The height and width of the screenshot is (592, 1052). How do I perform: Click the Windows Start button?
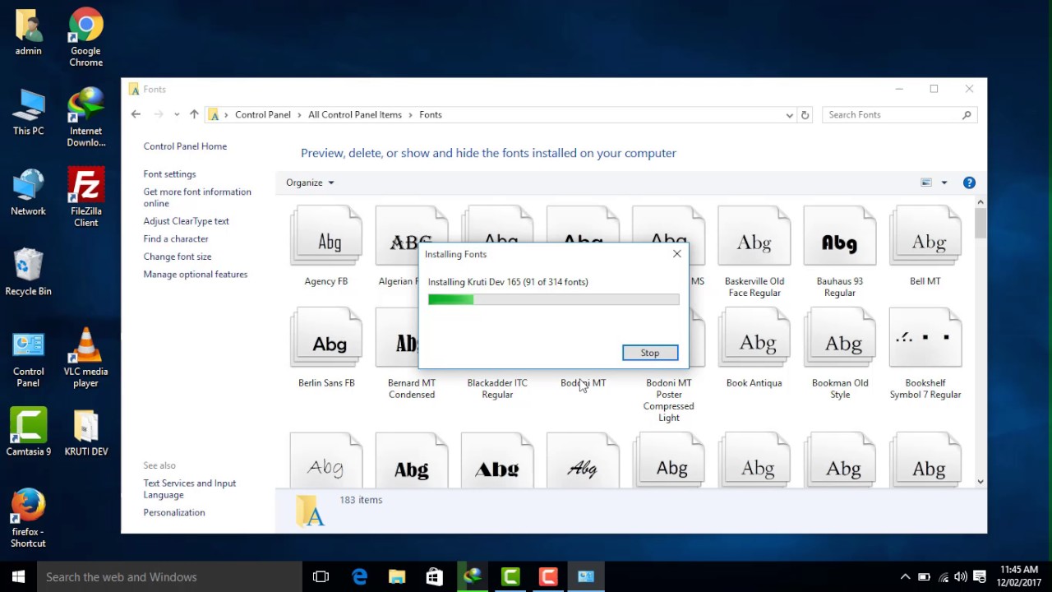click(x=18, y=577)
